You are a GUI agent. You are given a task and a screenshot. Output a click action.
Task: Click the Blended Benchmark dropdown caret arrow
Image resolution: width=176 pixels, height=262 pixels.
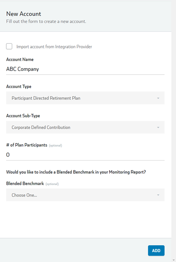pyautogui.click(x=158, y=195)
